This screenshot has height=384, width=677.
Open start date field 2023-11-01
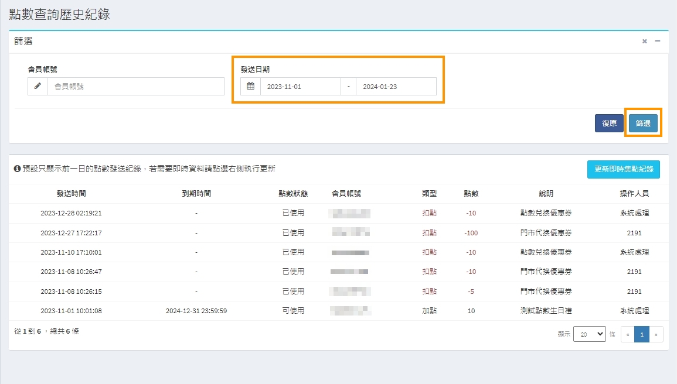point(300,86)
